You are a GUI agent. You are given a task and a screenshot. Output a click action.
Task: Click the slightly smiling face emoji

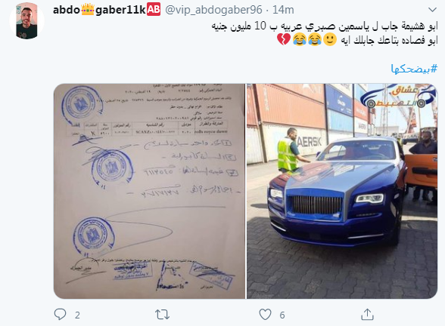pos(330,39)
